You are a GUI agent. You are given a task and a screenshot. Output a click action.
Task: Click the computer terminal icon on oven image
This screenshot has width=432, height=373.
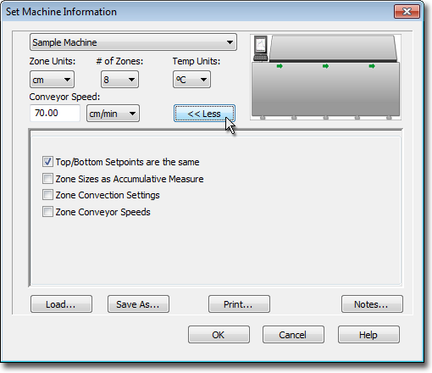tap(260, 48)
